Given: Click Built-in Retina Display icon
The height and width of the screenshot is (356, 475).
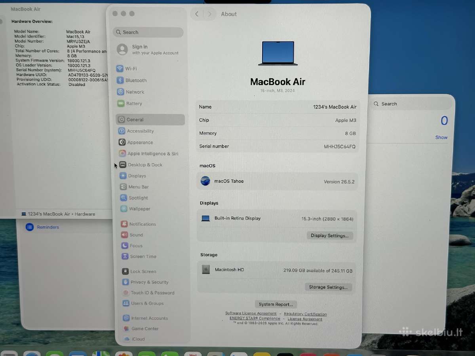Looking at the screenshot, I should point(205,218).
